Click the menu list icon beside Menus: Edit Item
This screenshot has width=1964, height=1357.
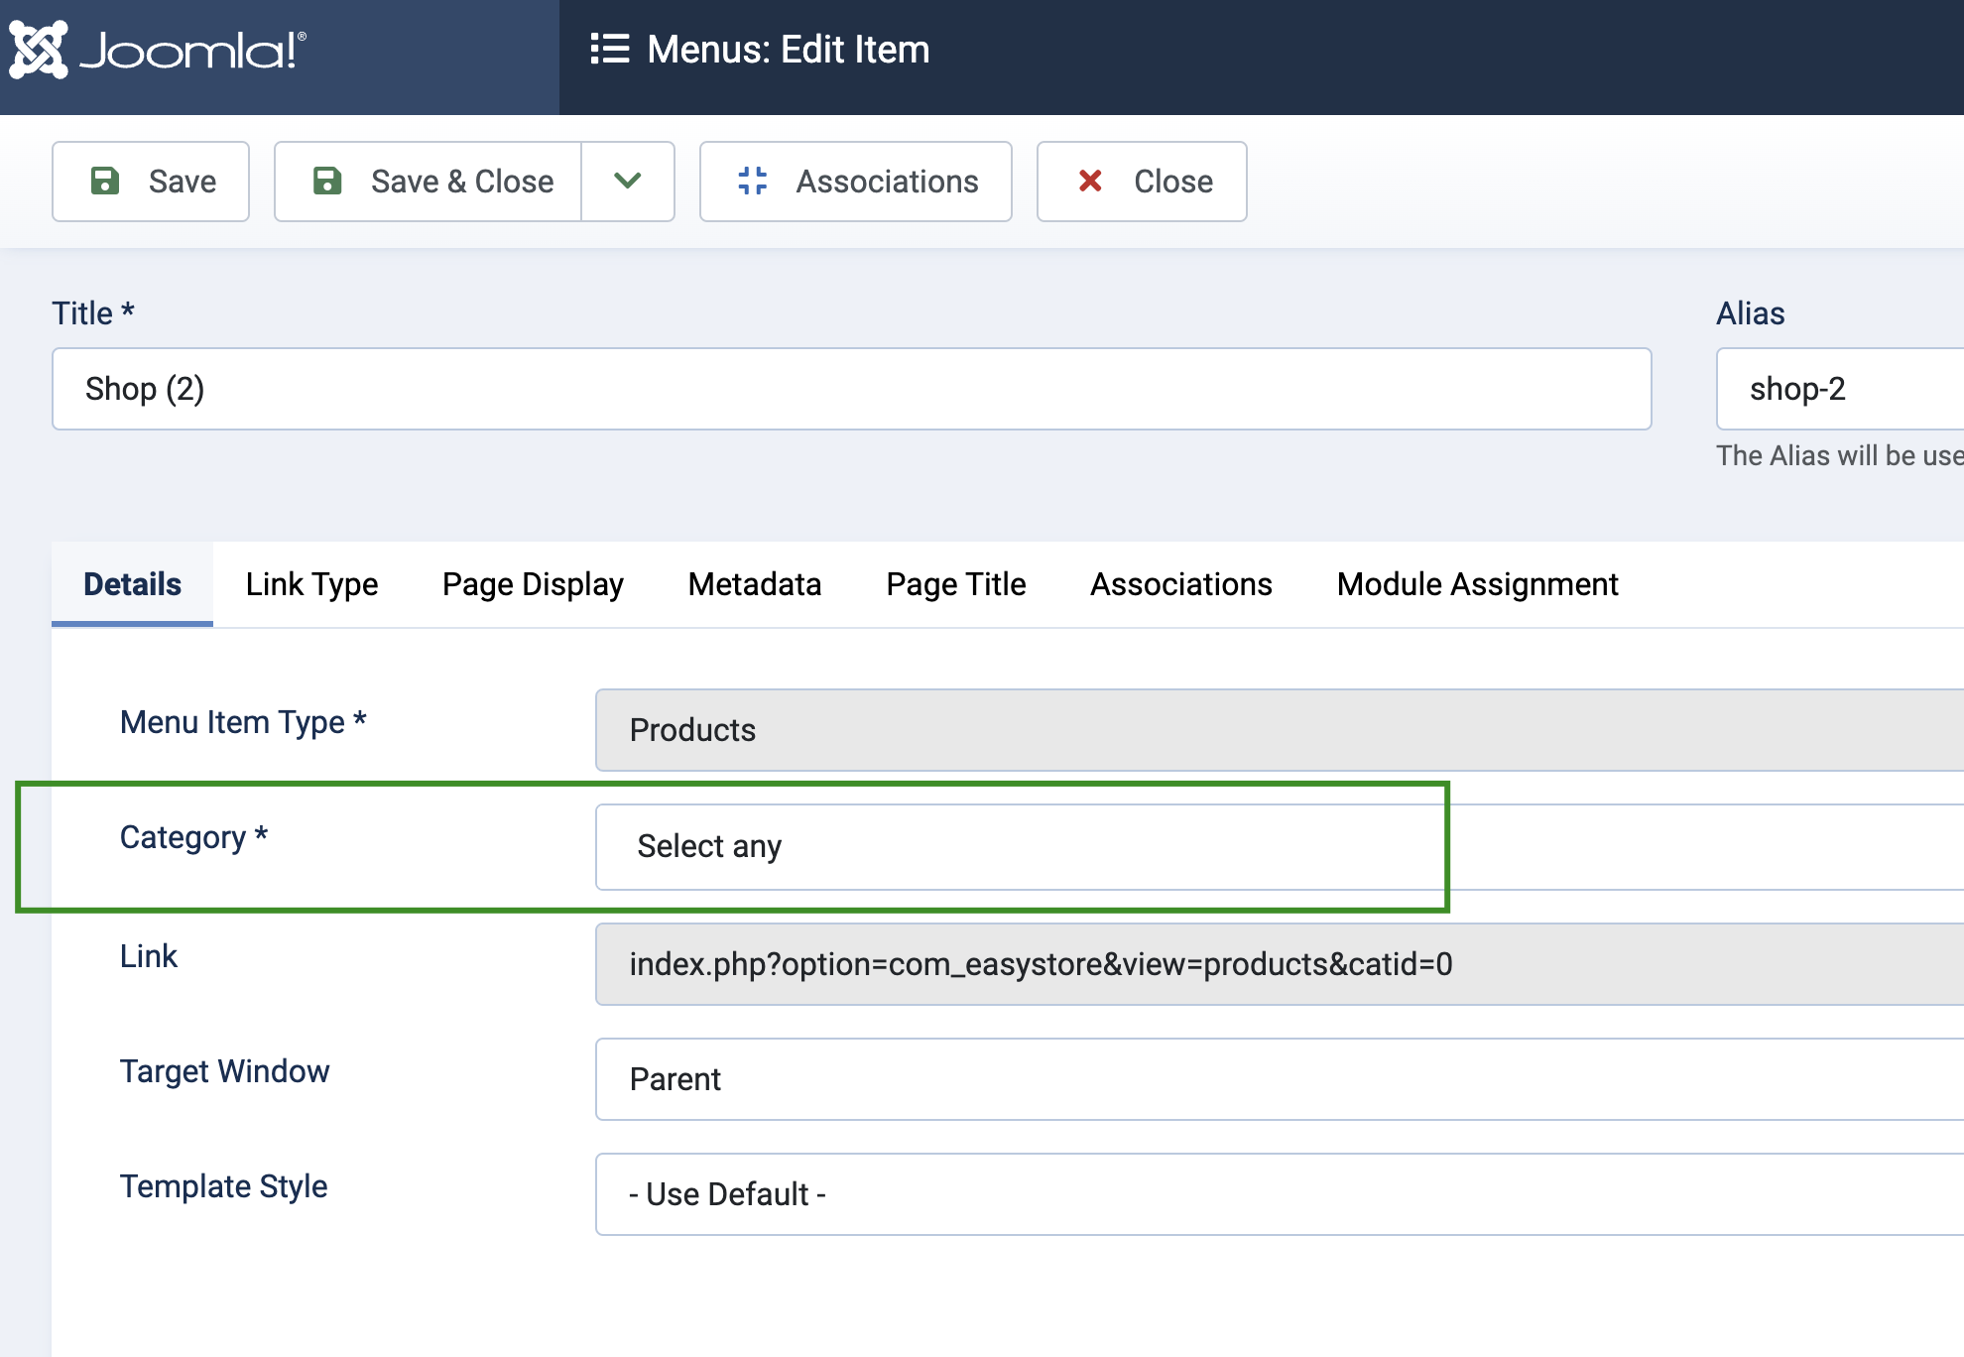click(610, 50)
